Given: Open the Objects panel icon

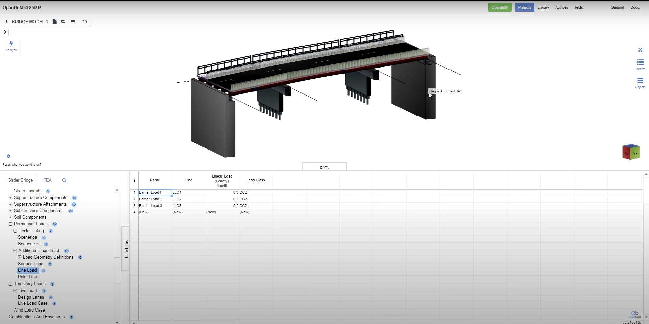Looking at the screenshot, I should 640,81.
